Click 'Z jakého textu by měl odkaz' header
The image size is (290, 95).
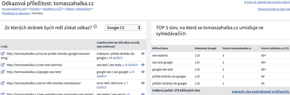[118, 45]
